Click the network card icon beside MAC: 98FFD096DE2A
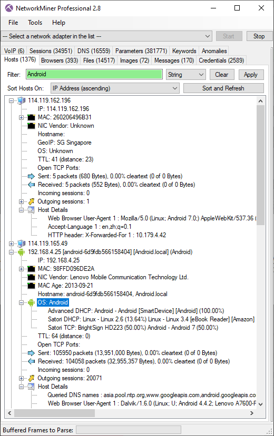This screenshot has width=274, height=436. (x=32, y=269)
